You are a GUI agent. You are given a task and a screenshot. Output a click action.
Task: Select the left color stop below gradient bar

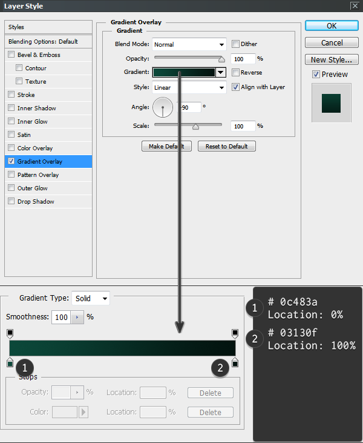[10, 362]
